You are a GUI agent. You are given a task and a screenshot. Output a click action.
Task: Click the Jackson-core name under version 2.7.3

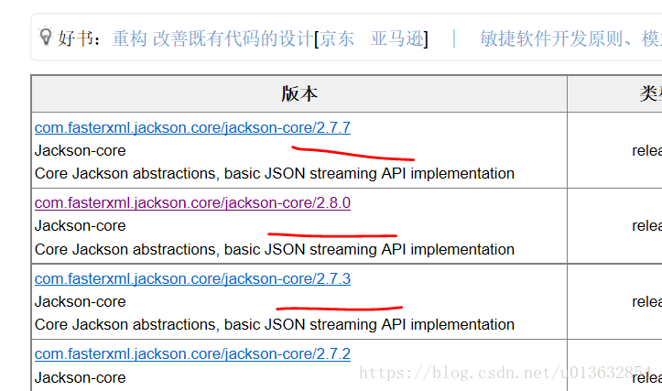81,302
